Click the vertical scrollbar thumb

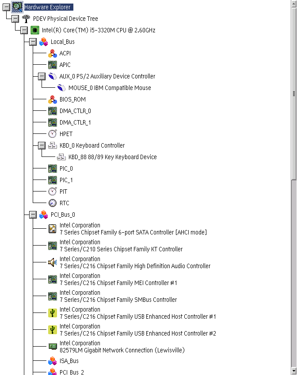tap(294, 94)
